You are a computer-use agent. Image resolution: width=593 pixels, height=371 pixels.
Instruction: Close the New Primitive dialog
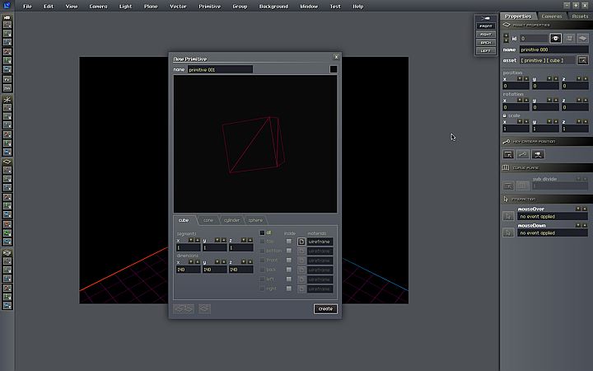[x=336, y=57]
